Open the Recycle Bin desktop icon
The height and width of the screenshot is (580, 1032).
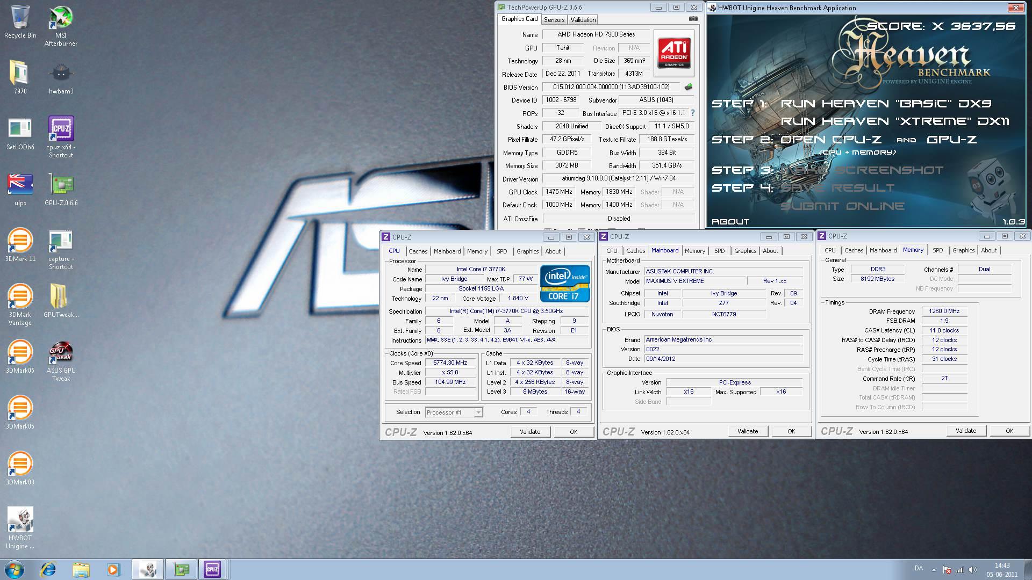point(20,22)
